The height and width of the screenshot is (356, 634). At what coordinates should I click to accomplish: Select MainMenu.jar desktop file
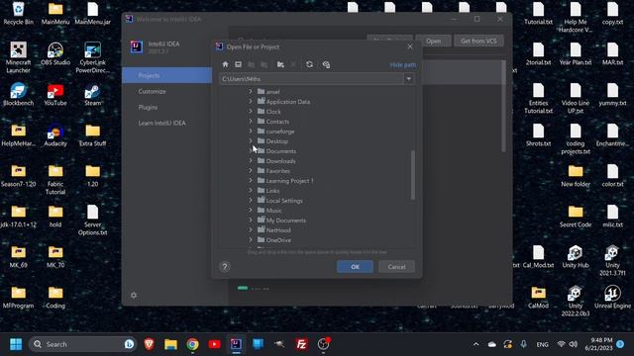coord(92,14)
